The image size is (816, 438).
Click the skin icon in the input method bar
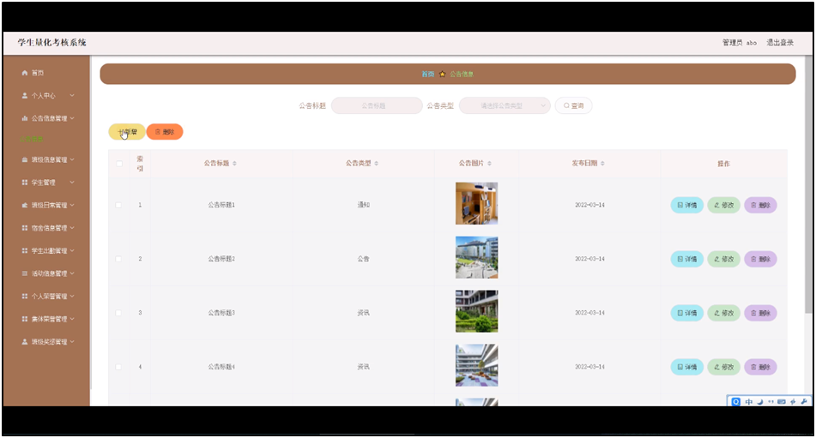(793, 402)
